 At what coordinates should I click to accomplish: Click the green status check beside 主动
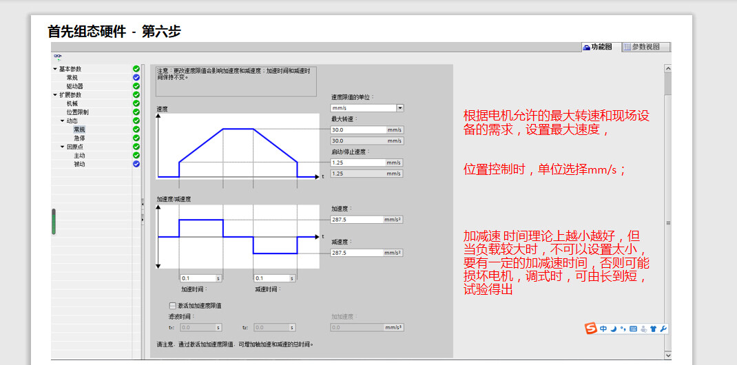pyautogui.click(x=136, y=155)
